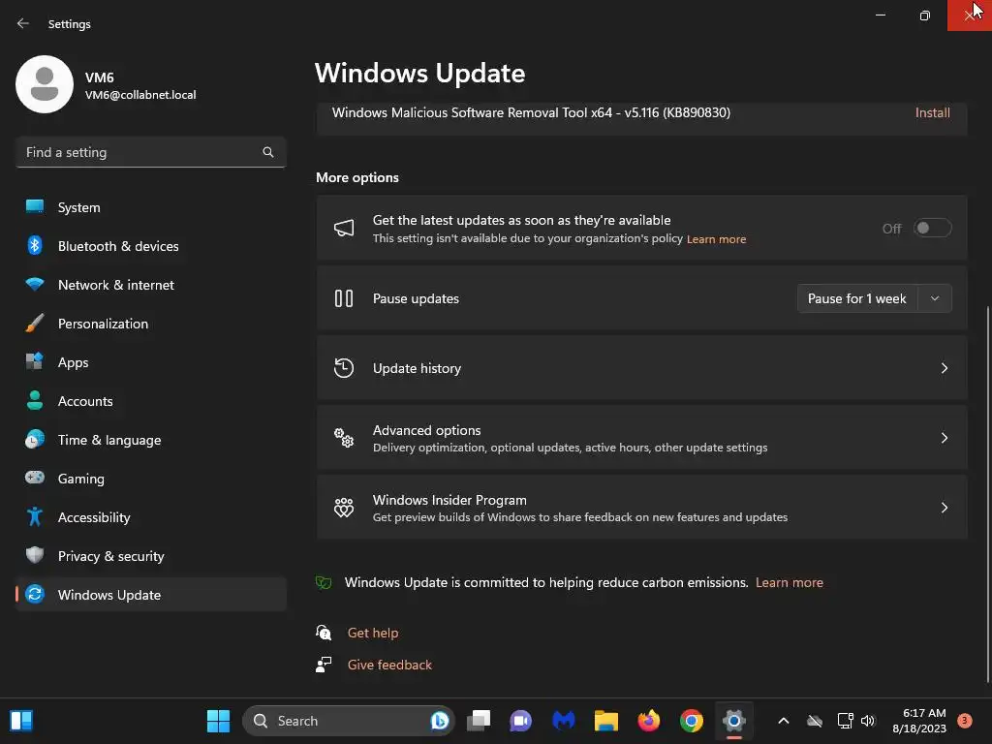This screenshot has width=992, height=744.
Task: Click the Windows Insider Program hearts icon
Action: (x=344, y=508)
